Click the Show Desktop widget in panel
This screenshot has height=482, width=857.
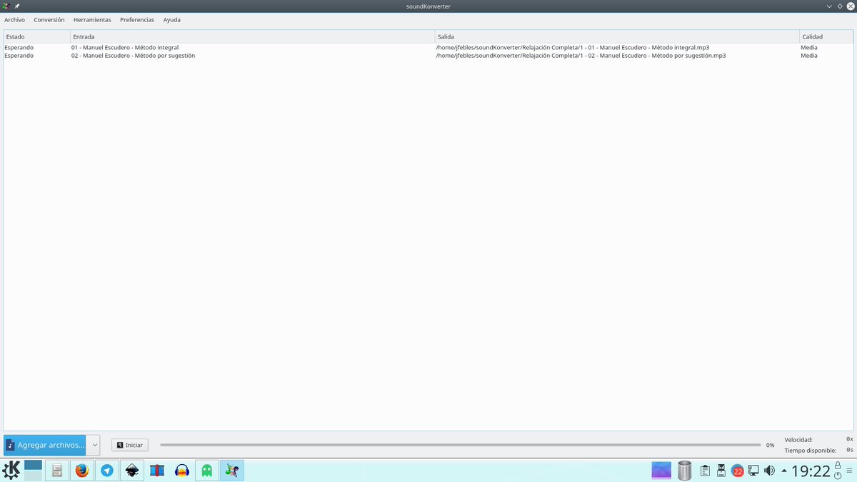[x=661, y=471]
